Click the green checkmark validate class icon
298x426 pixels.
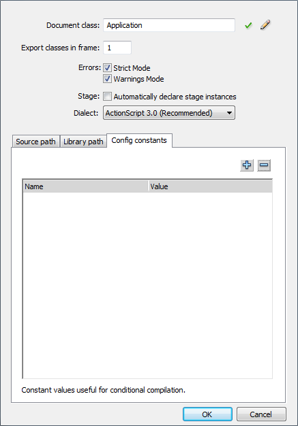pyautogui.click(x=248, y=26)
